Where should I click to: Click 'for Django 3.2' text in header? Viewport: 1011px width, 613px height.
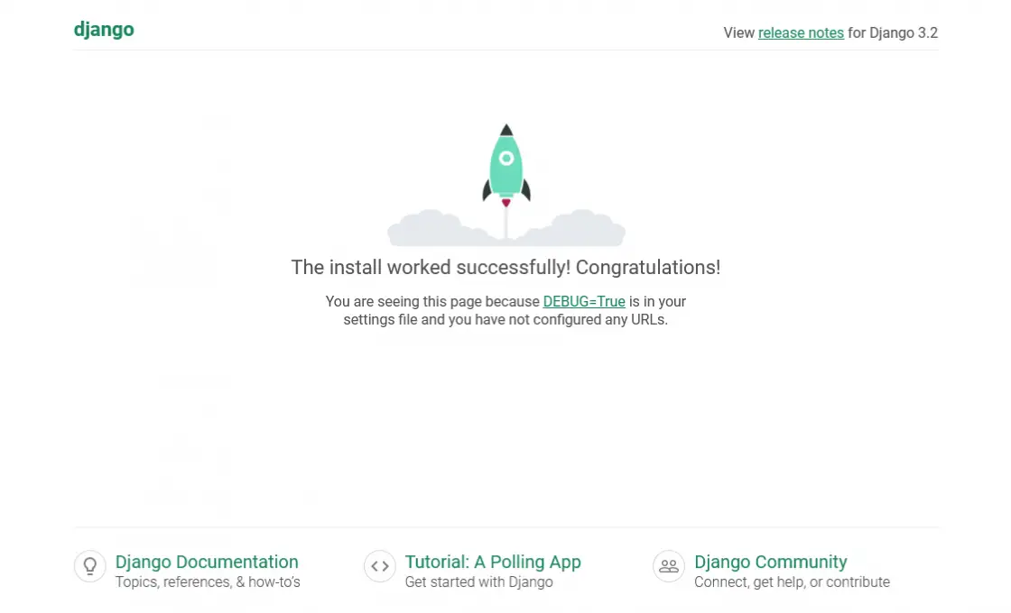[893, 32]
